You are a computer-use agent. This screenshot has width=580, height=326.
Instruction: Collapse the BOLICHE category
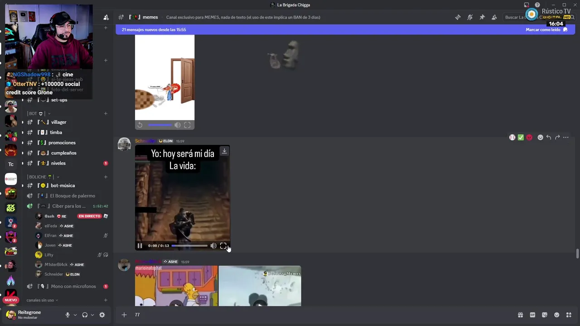tap(43, 177)
